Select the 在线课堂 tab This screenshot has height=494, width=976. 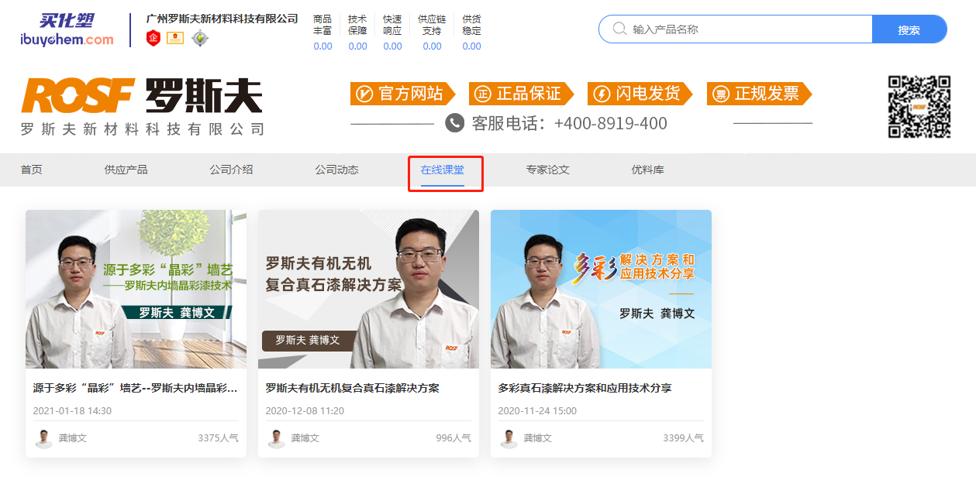(x=443, y=170)
